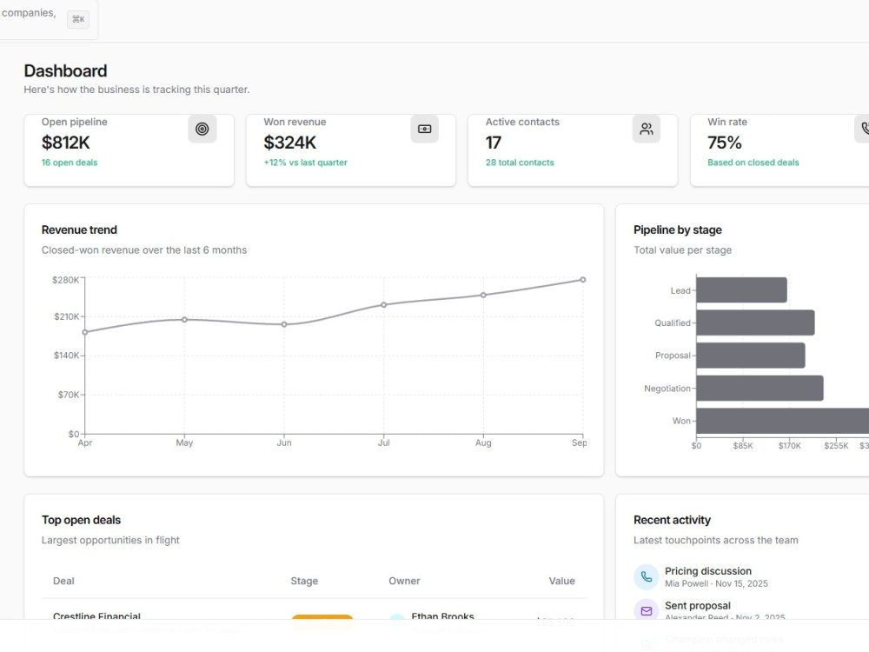Click the Deal column header
Screen dimensions: 869x652
click(x=63, y=581)
